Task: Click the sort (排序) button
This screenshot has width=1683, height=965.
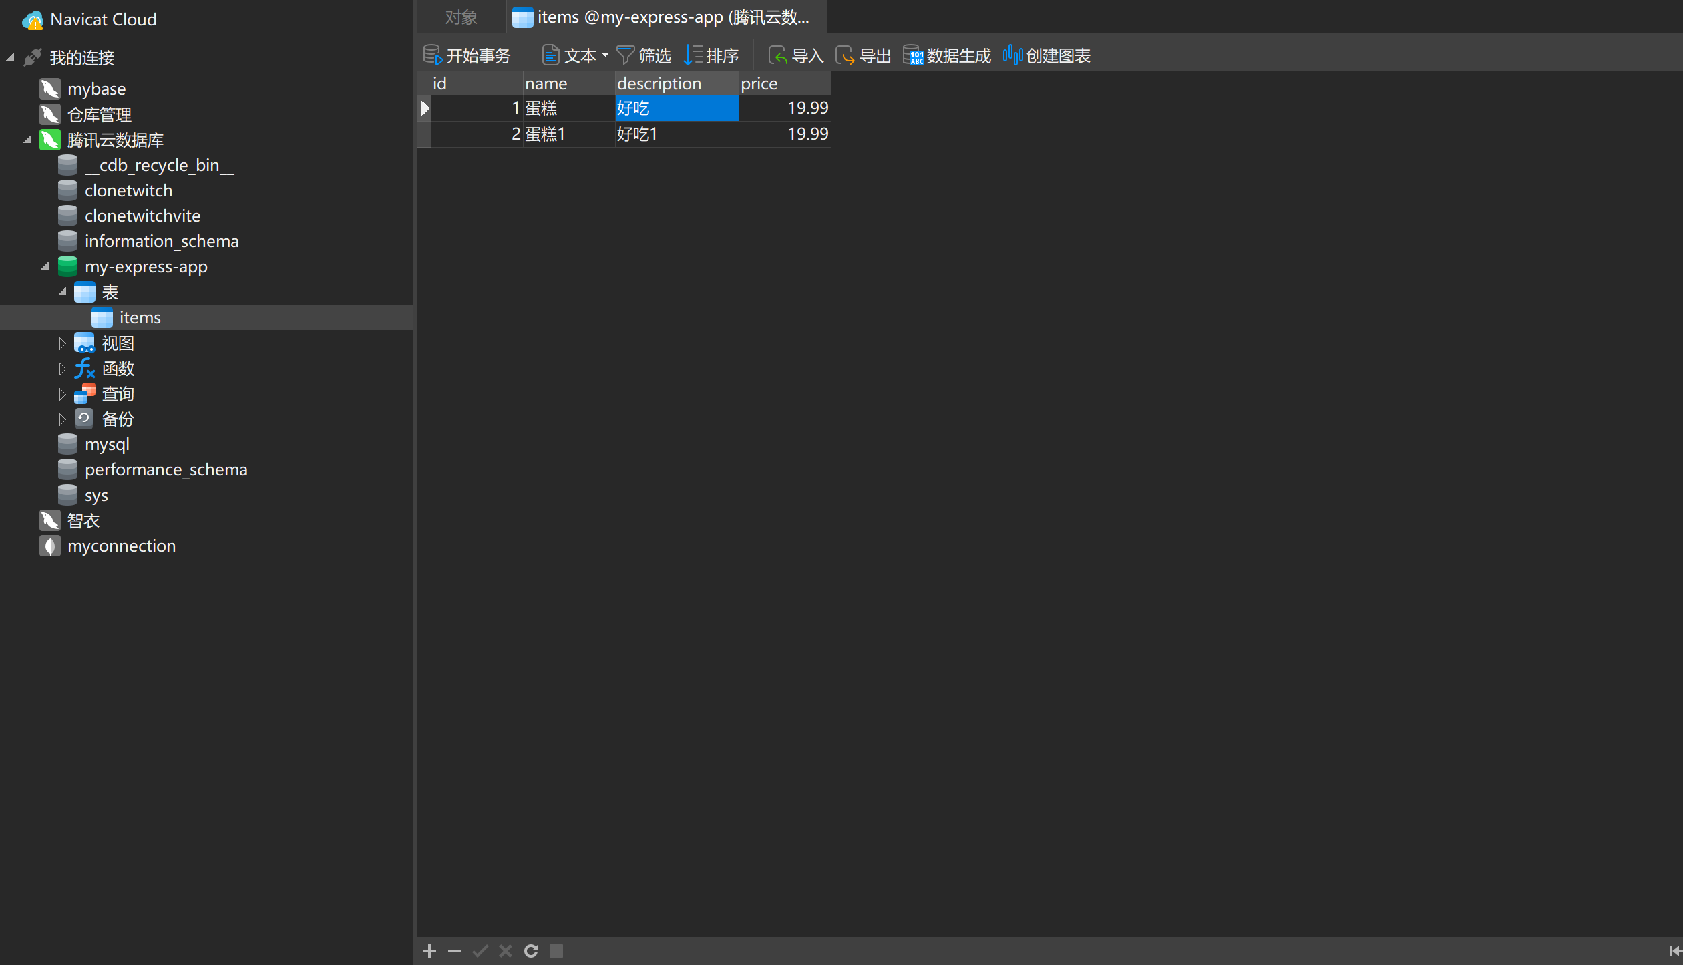Action: [711, 55]
